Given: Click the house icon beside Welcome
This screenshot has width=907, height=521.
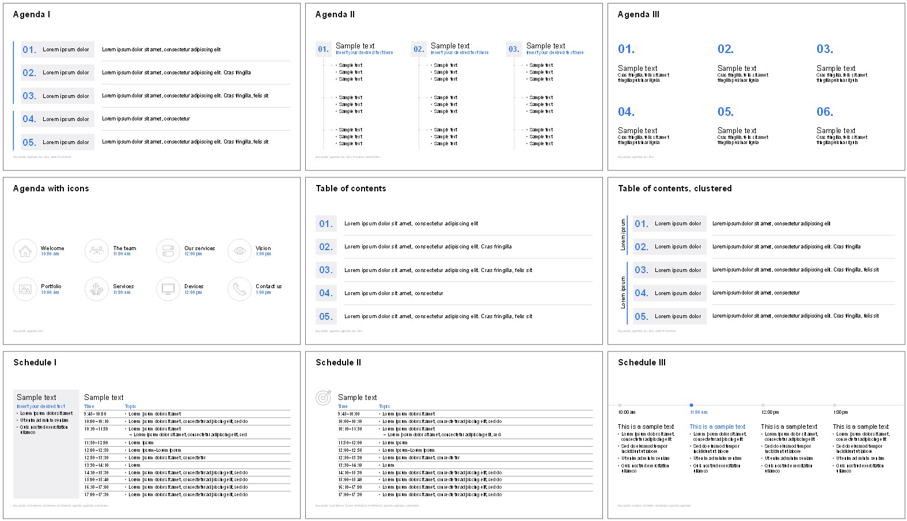Looking at the screenshot, I should [25, 251].
